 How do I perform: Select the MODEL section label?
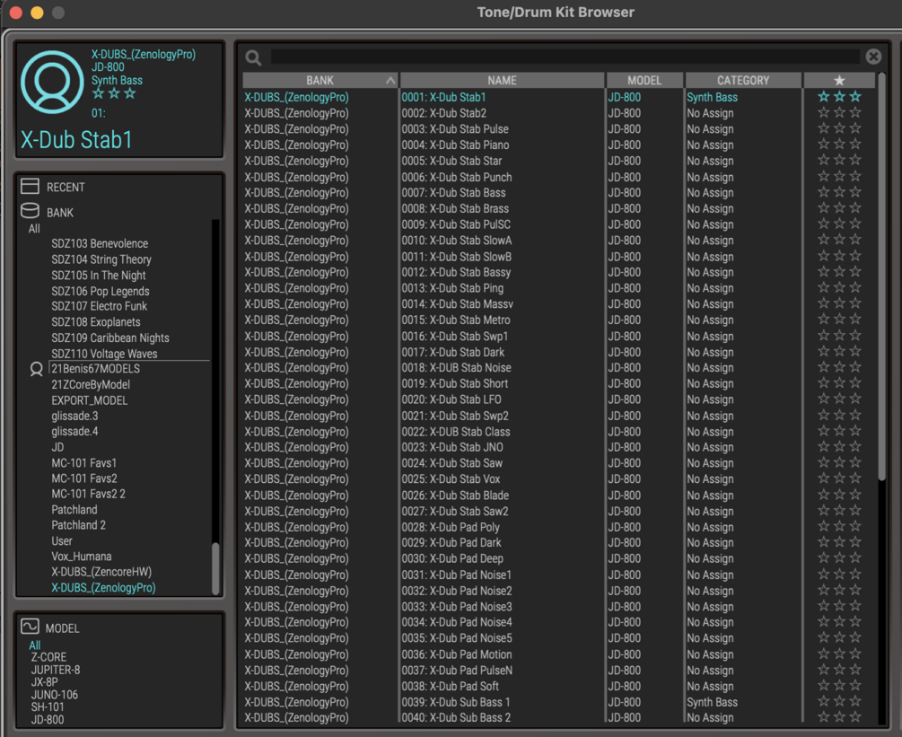[62, 628]
